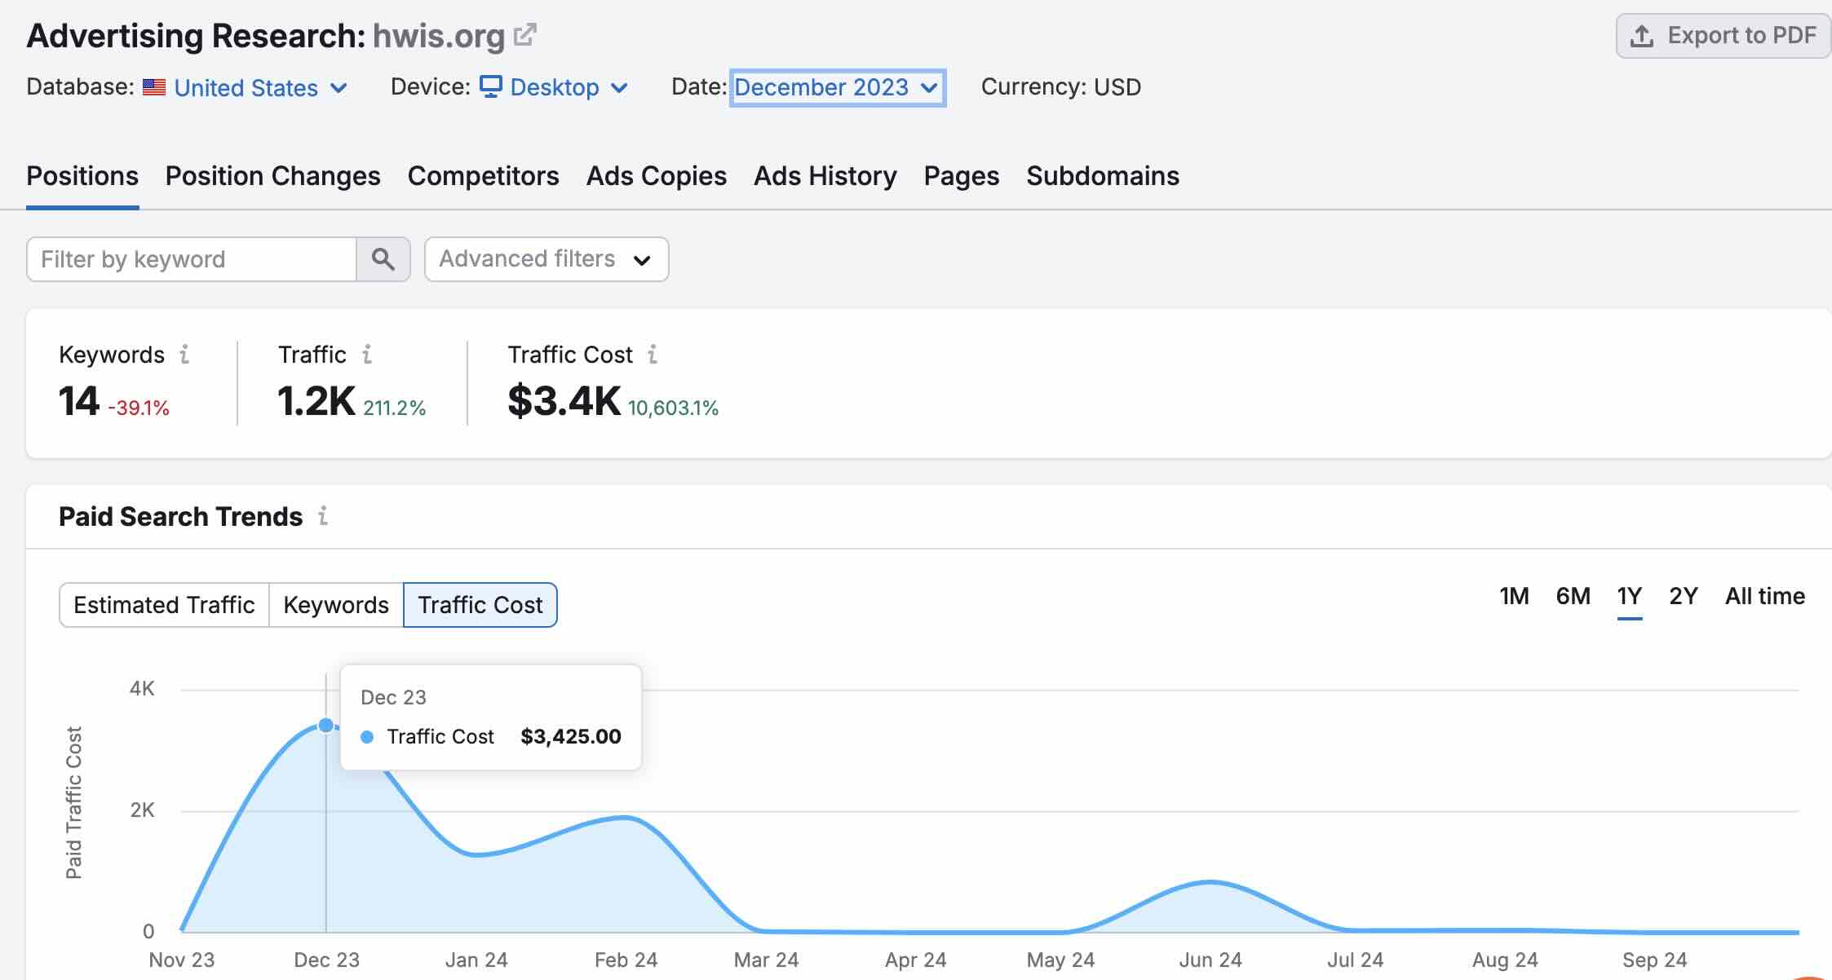Open the Ads History tab
1832x980 pixels.
pos(825,176)
